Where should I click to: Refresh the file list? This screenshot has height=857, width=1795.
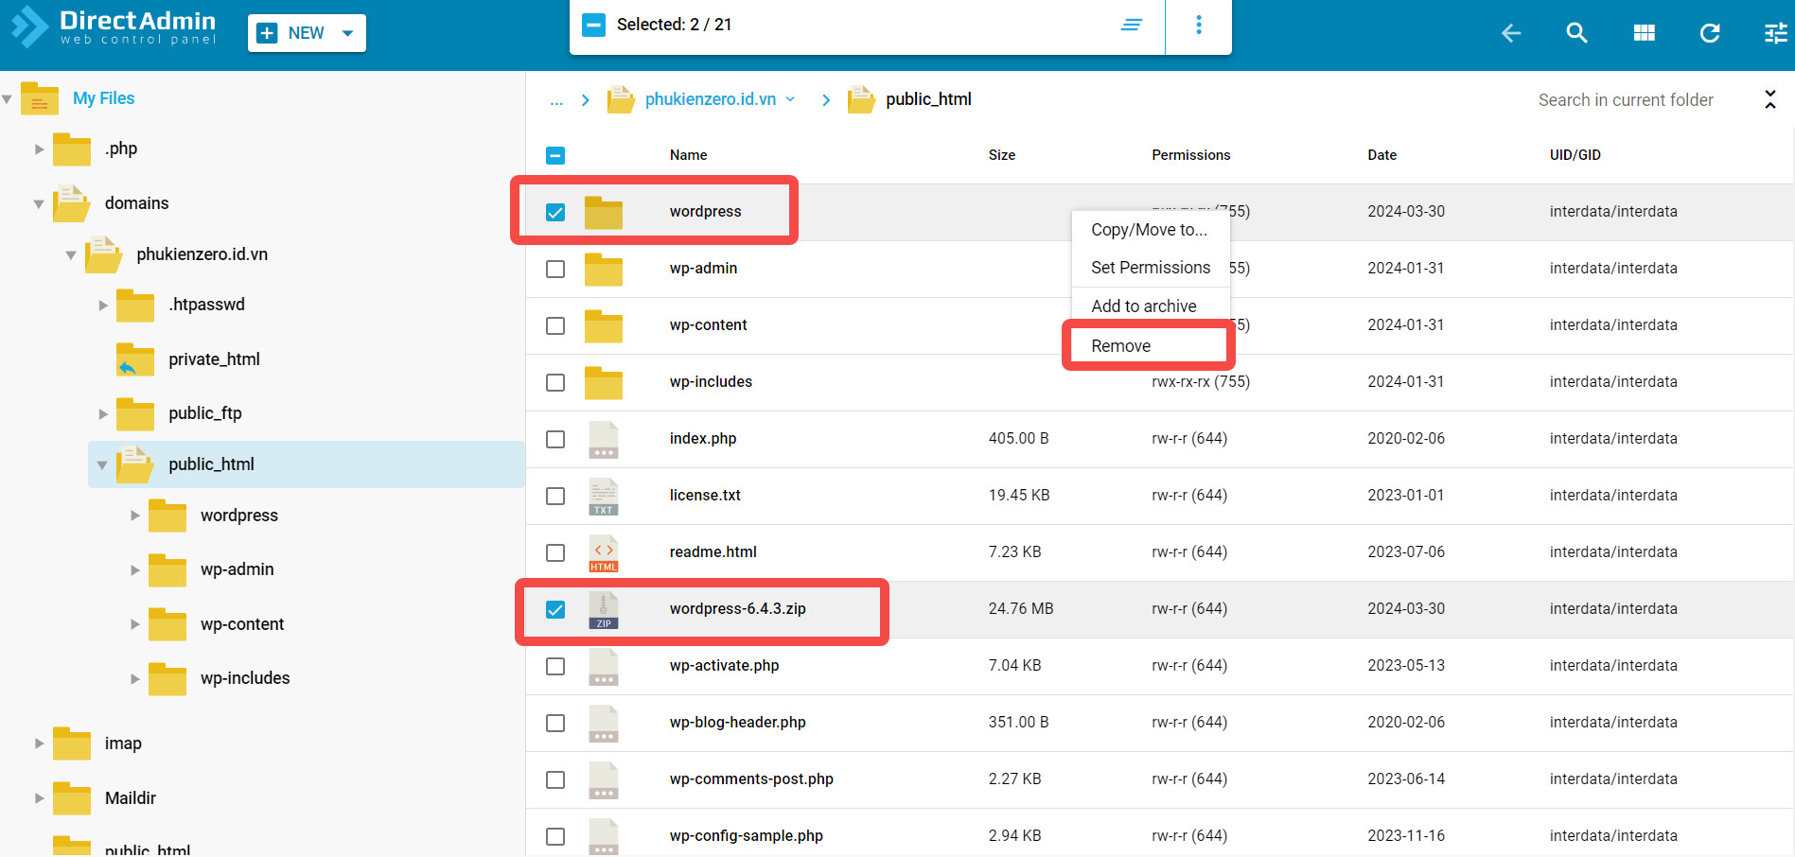[x=1710, y=33]
